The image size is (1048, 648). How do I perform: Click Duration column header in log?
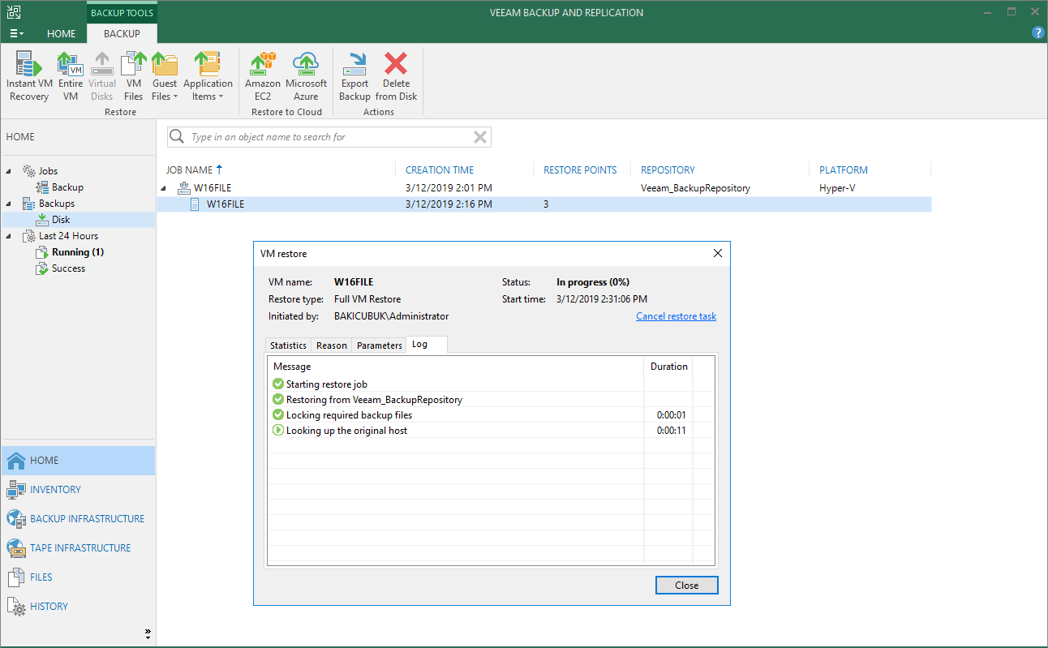click(669, 367)
